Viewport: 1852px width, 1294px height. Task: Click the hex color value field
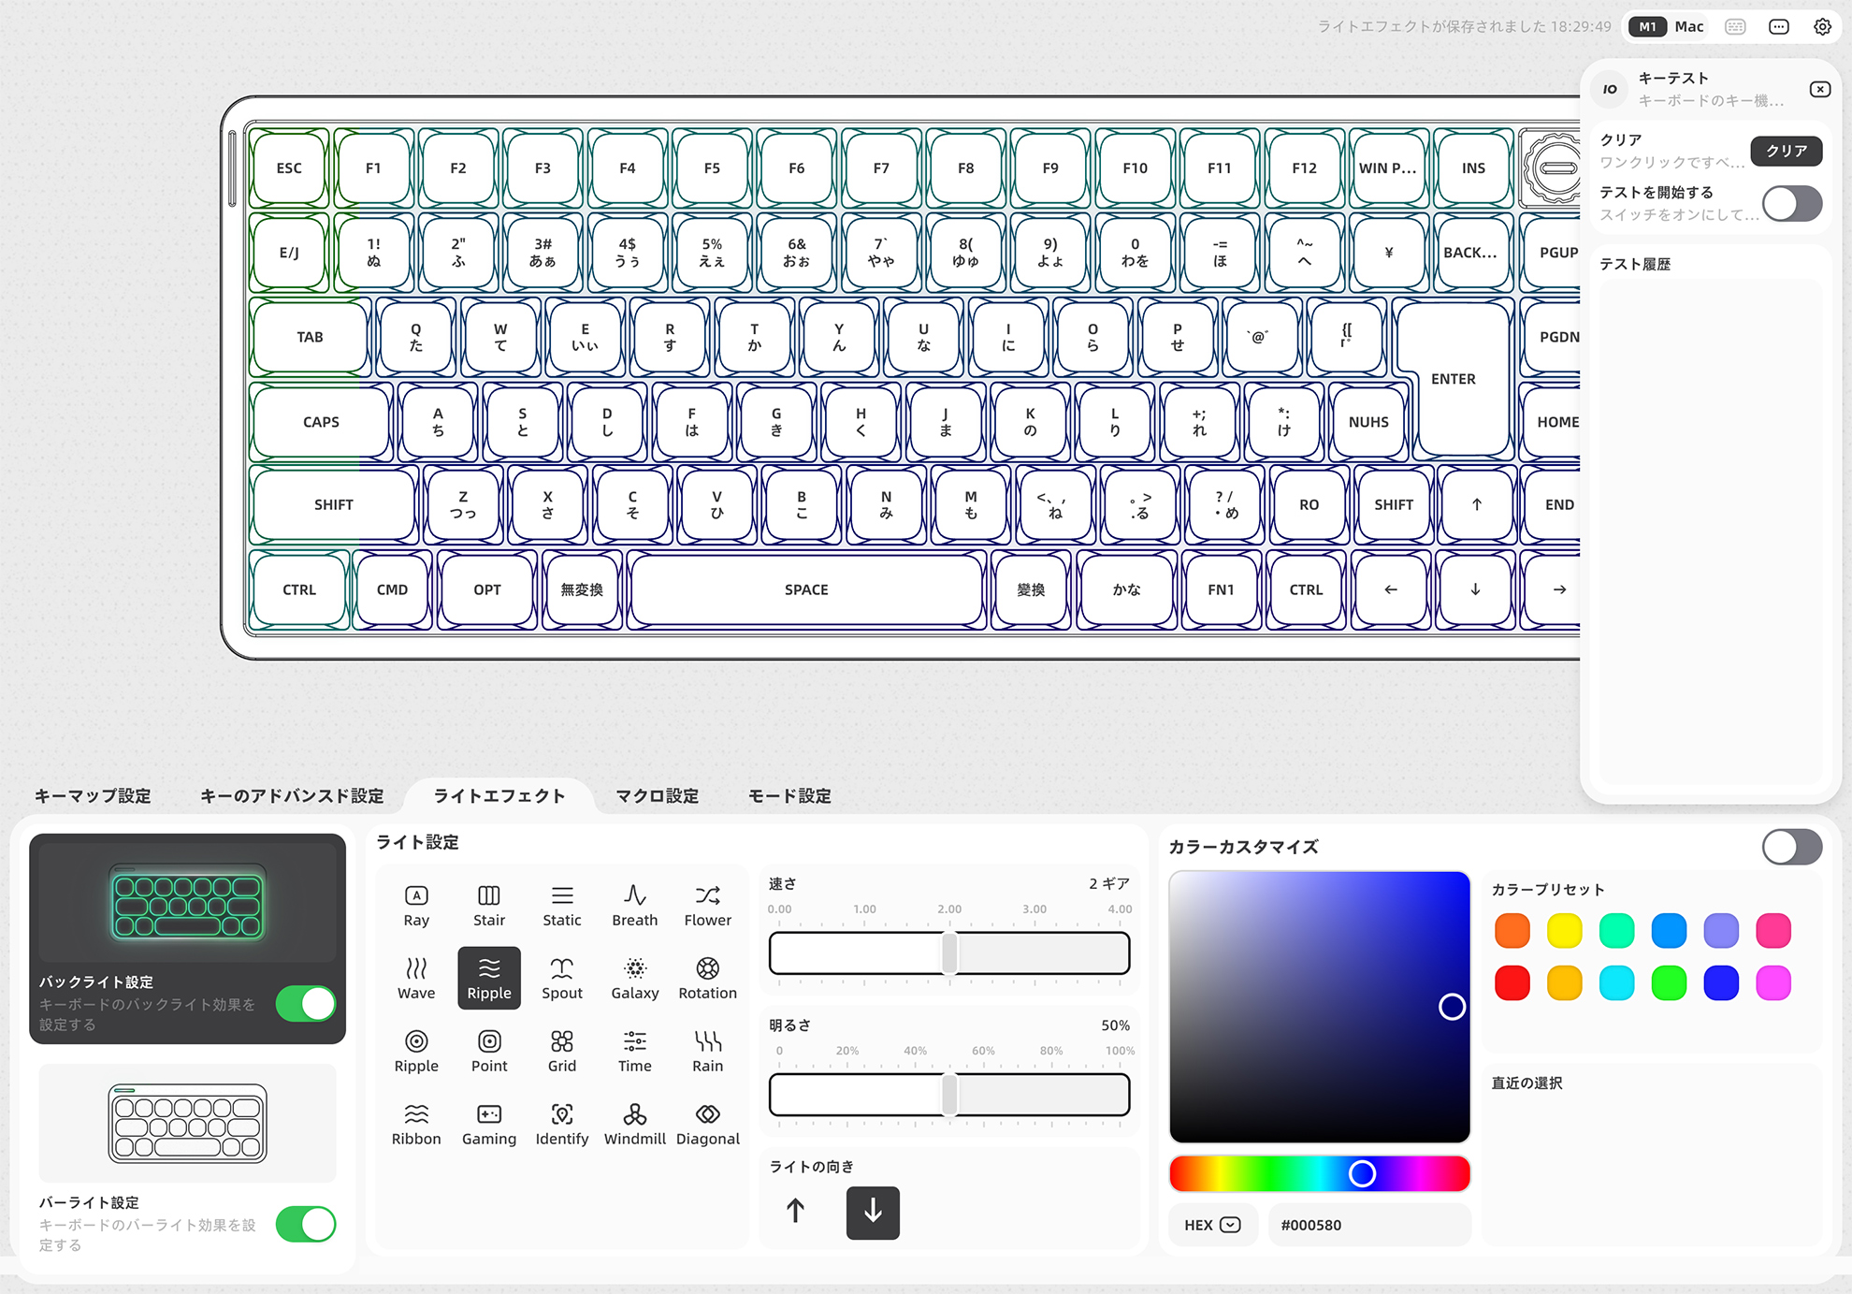(1367, 1225)
